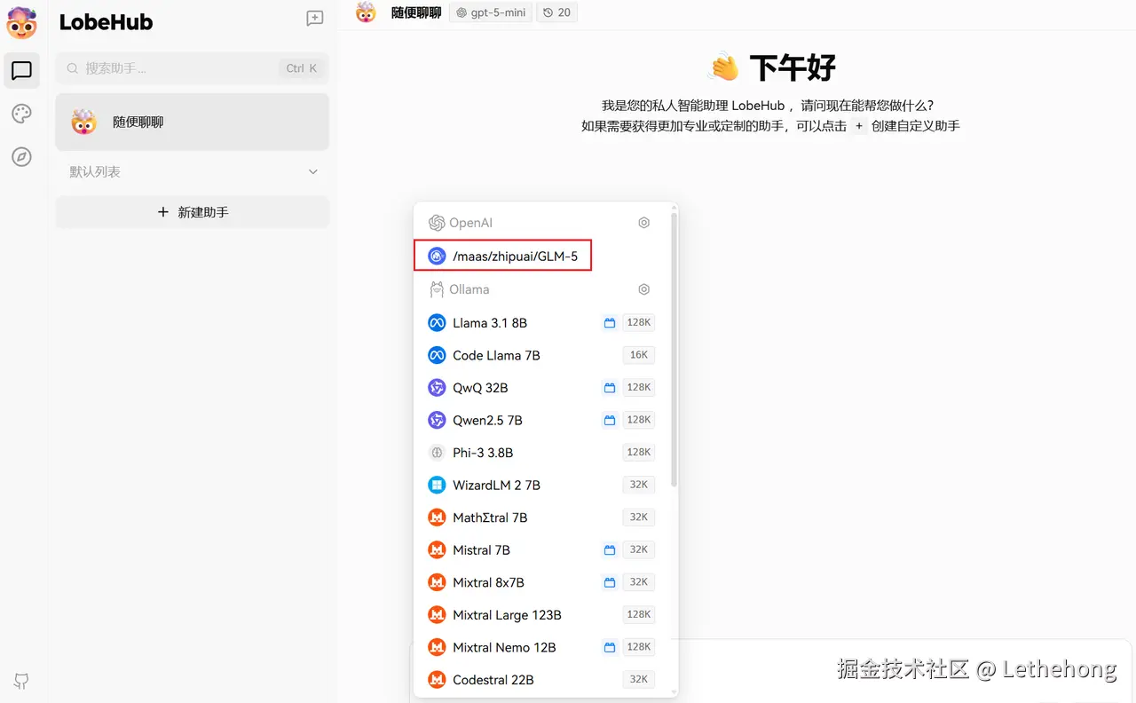Screen dimensions: 1136x703
Task: Collapse the 默认列表 group chevron
Action: 312,171
